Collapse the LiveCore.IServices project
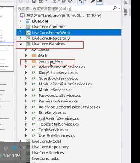 click(21, 44)
